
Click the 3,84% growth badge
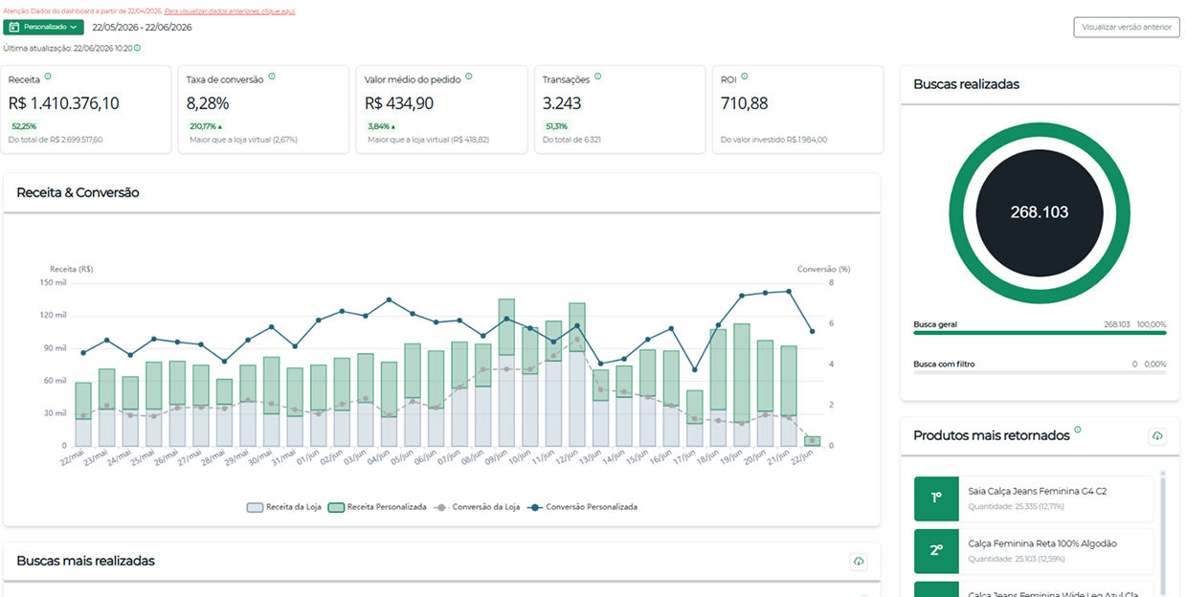pyautogui.click(x=381, y=126)
